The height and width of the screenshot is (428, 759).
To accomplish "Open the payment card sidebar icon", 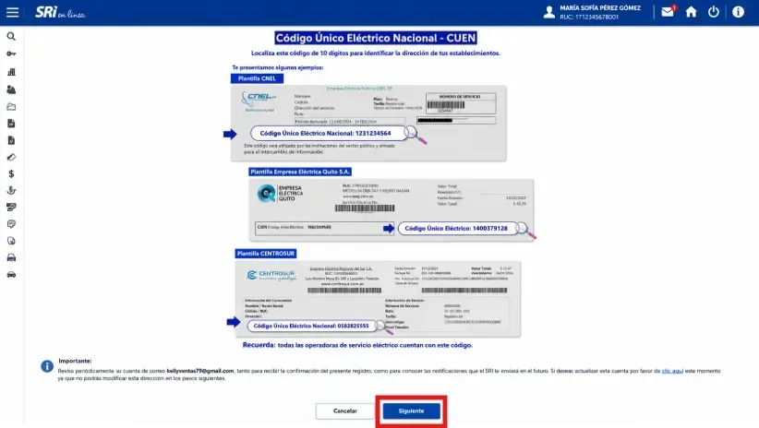I will 11,207.
